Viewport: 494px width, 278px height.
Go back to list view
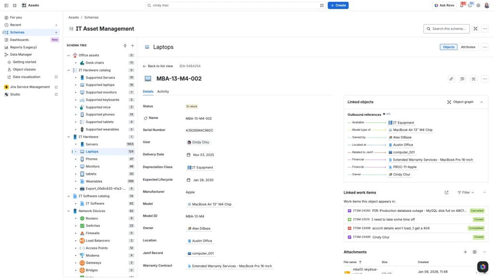158,66
